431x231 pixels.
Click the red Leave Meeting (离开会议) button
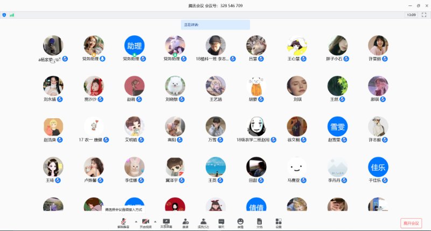click(x=411, y=223)
